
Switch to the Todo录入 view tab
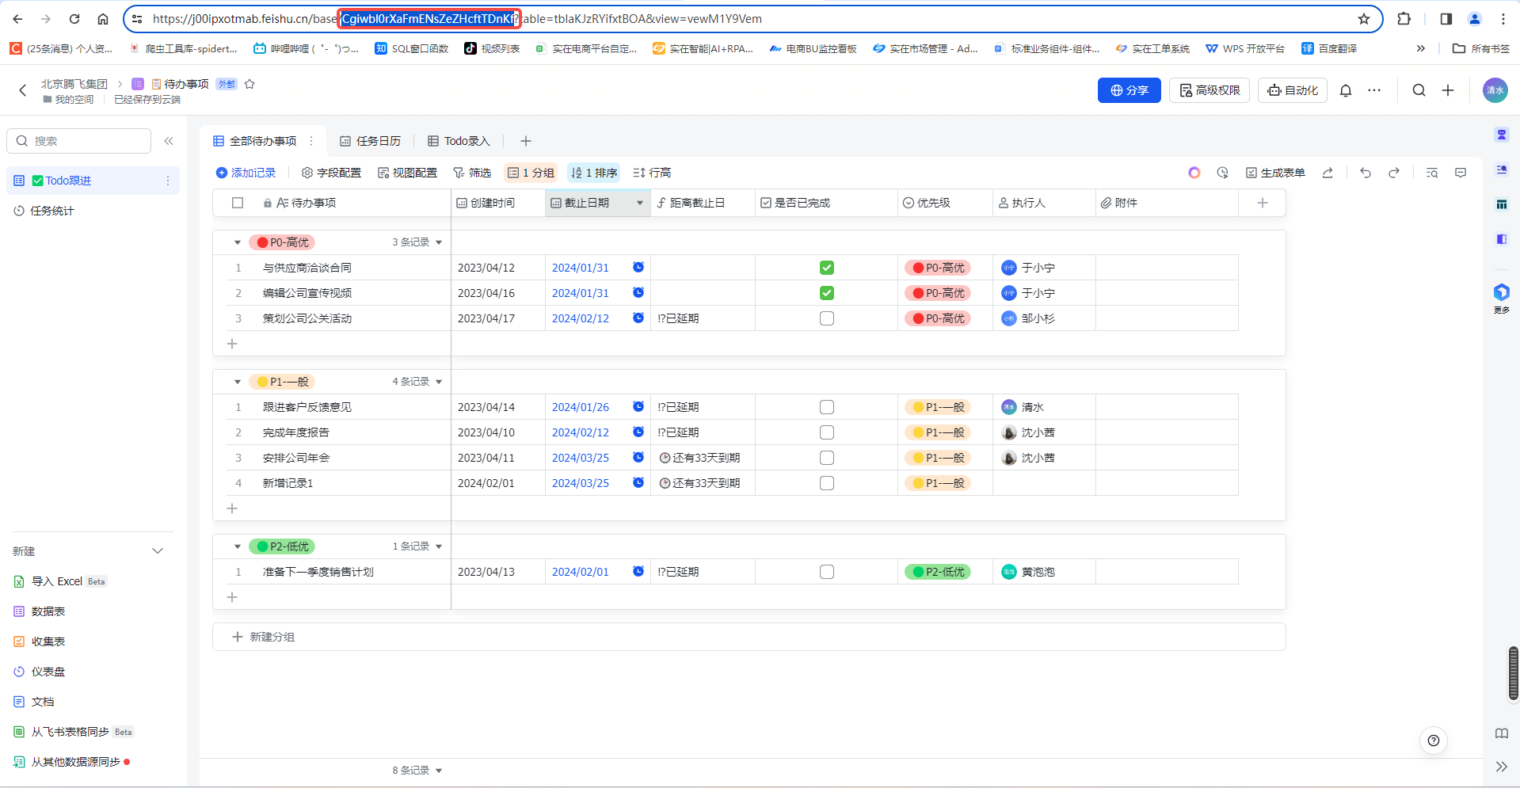459,141
